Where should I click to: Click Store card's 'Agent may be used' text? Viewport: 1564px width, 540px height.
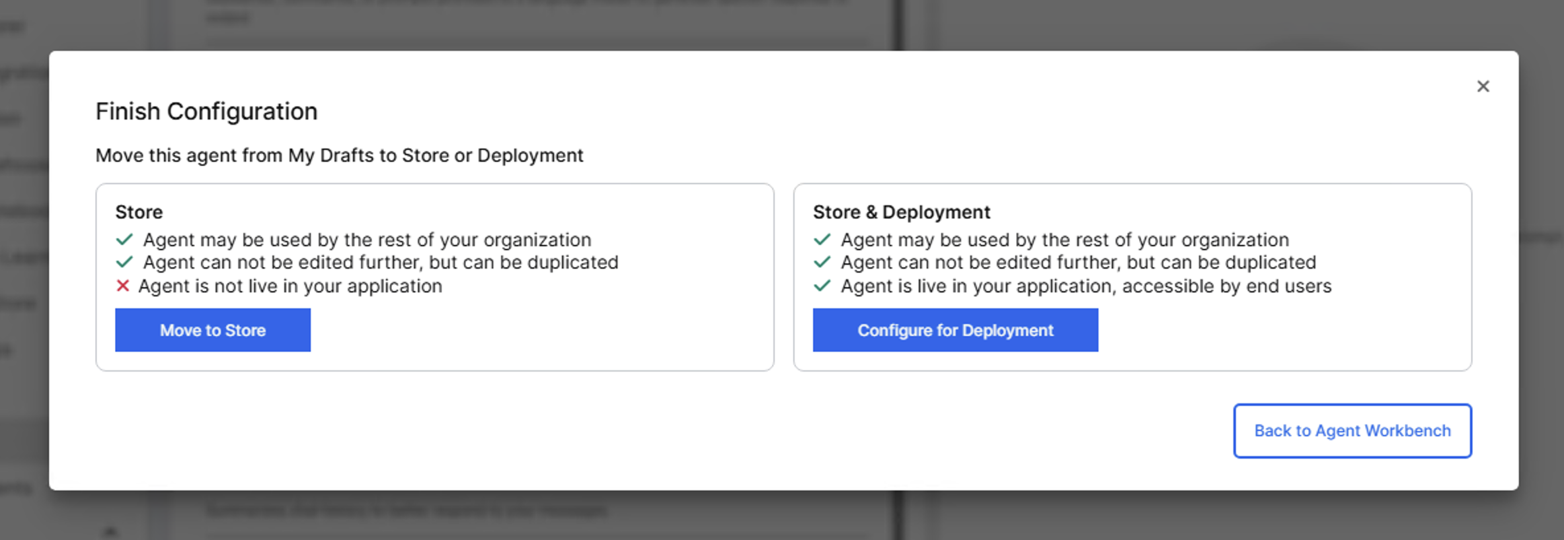pyautogui.click(x=367, y=240)
